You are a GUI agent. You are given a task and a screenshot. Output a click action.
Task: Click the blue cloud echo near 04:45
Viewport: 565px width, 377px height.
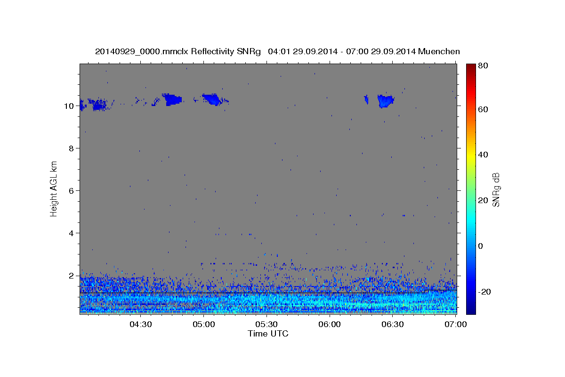(172, 99)
